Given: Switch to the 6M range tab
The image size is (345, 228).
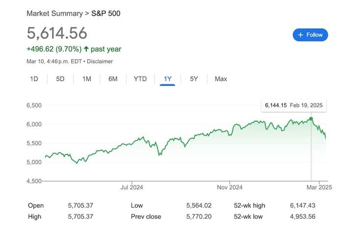Looking at the screenshot, I should (x=113, y=79).
